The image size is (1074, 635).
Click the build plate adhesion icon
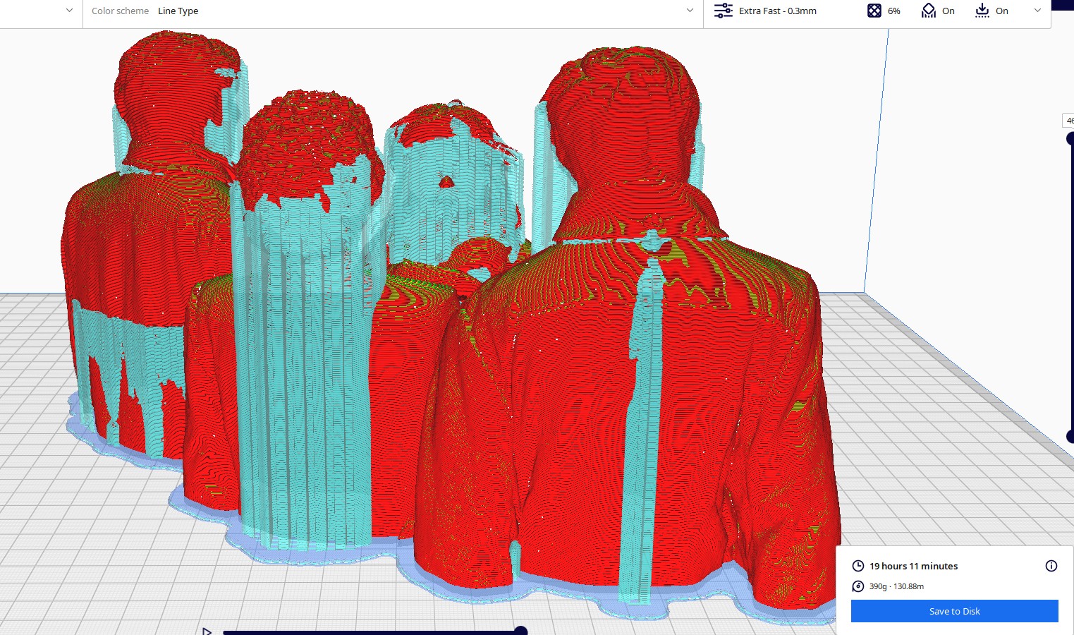click(982, 11)
